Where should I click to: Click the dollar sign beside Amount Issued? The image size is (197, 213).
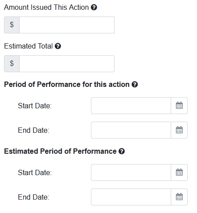(12, 25)
